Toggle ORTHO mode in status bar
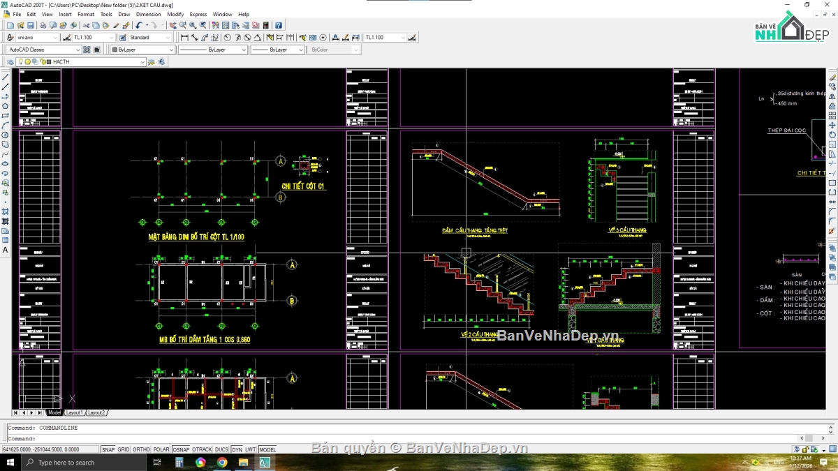Screen dimensions: 838x471 click(x=141, y=450)
